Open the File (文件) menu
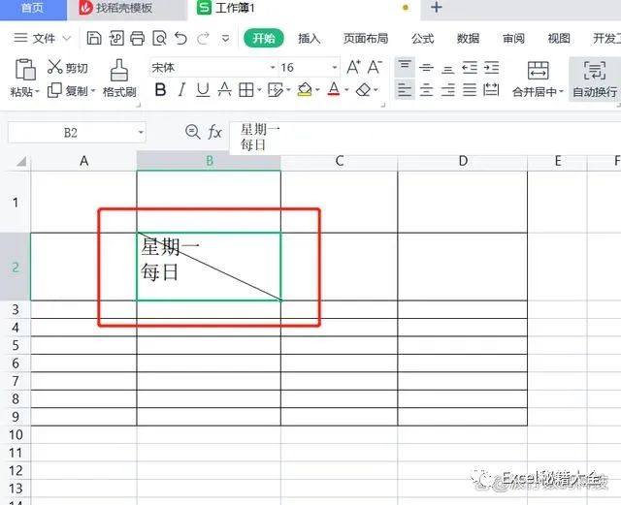Image resolution: width=621 pixels, height=505 pixels. [x=44, y=39]
